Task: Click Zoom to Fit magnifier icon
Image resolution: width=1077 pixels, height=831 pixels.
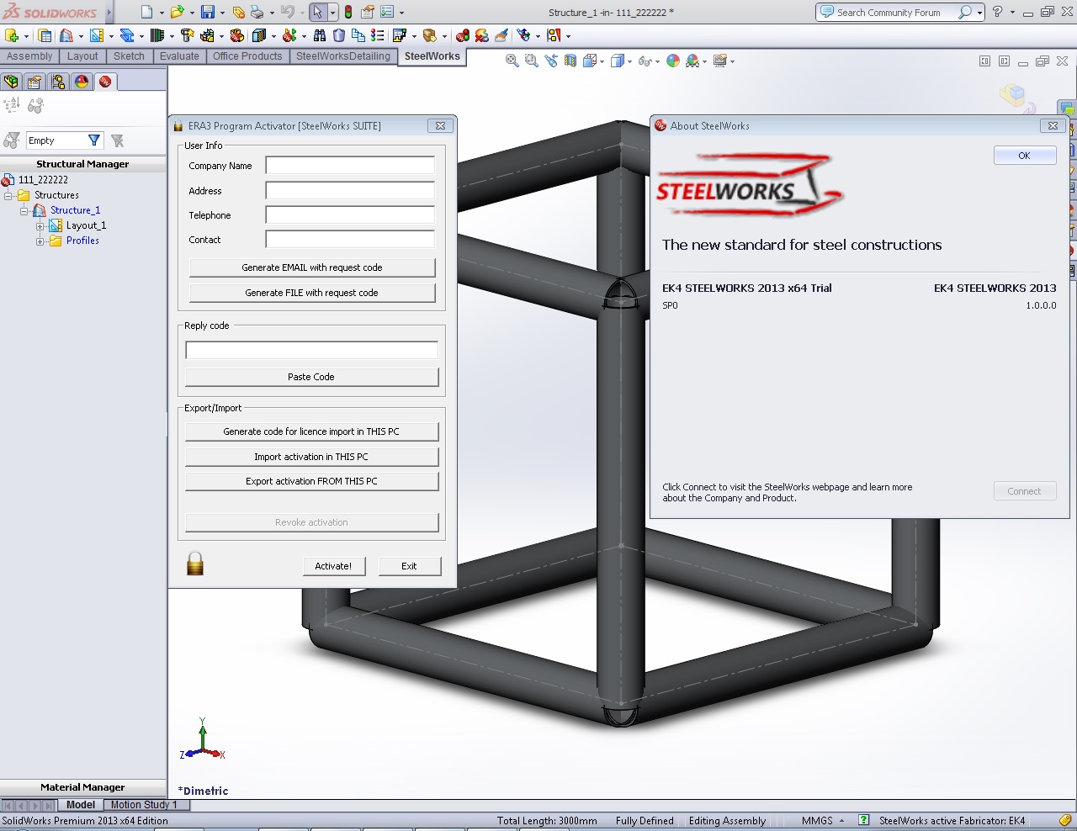Action: (512, 61)
